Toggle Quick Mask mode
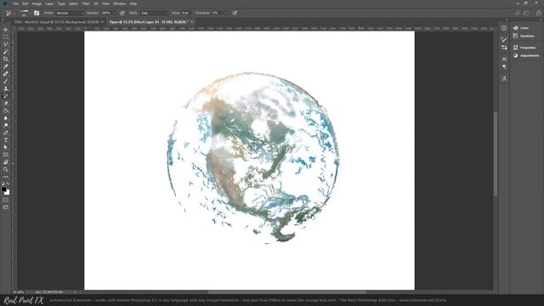This screenshot has width=544, height=306. (6, 201)
